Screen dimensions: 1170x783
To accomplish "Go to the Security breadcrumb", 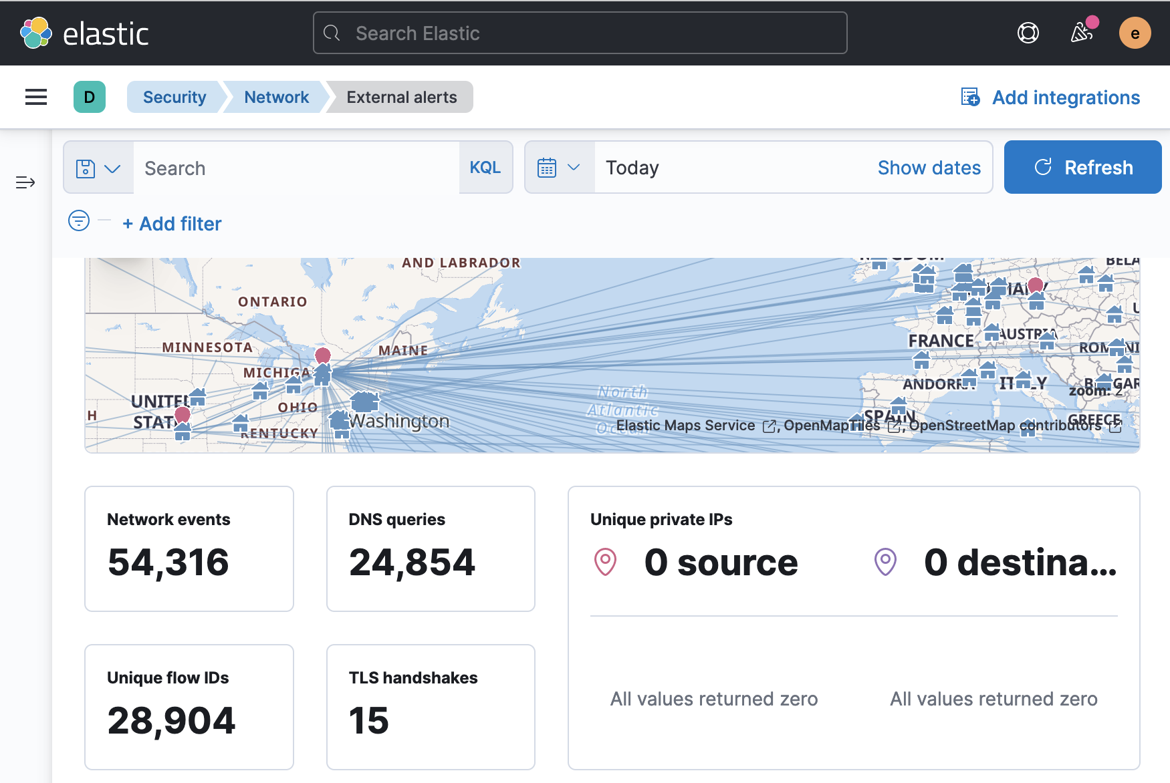I will 174,97.
